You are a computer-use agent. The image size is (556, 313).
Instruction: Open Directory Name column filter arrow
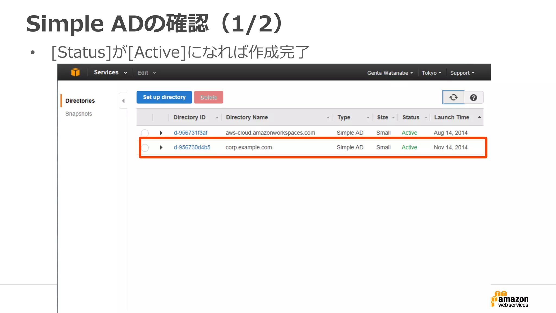[x=328, y=118]
